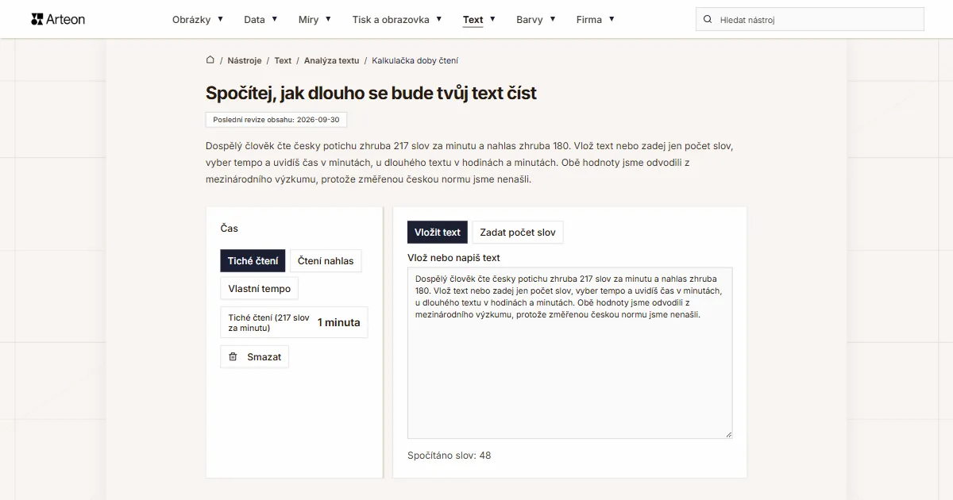Screen dimensions: 953x500
Task: Click the "Tiché čtení (217 slov za minutu)" label
Action: coord(269,322)
